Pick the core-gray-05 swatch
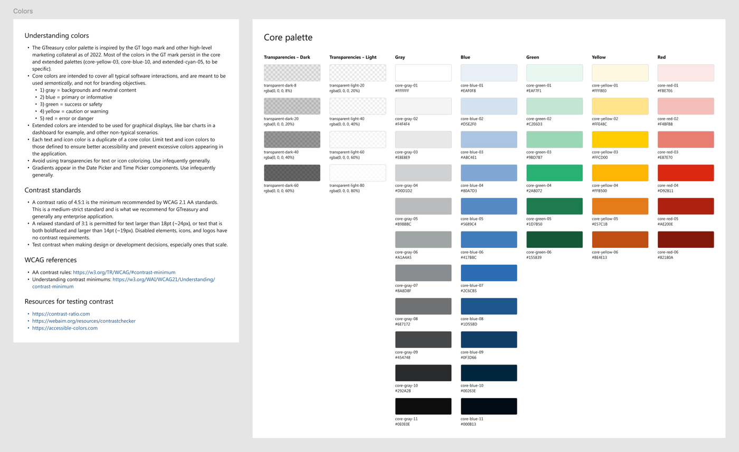 pos(423,206)
